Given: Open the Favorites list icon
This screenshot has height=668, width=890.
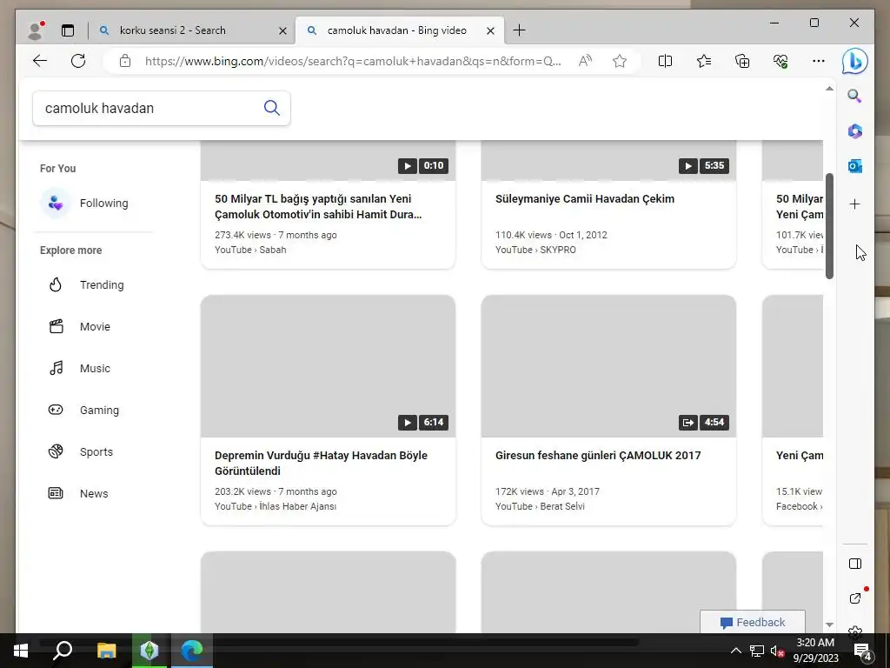Looking at the screenshot, I should [x=704, y=61].
